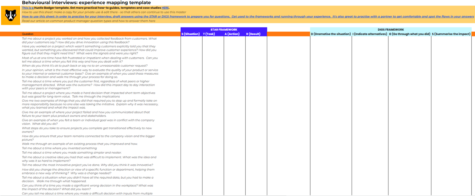Open the 'How to use this sheet: in order to practise' link

click(124, 17)
